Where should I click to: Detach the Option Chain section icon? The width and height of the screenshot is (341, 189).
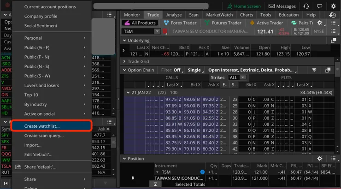pyautogui.click(x=328, y=70)
